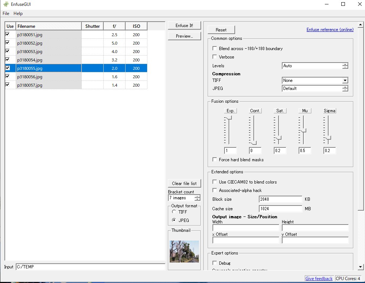Viewport: 365px width, 283px height.
Task: Select TIFF output format radio button
Action: (x=174, y=212)
